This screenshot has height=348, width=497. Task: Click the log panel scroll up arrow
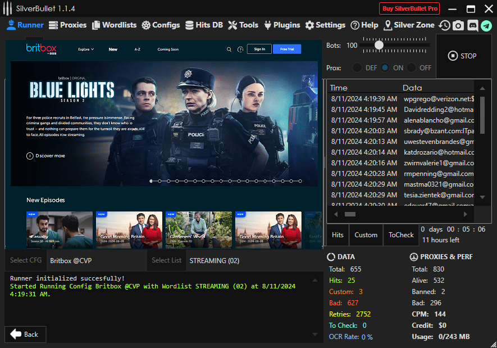tap(314, 280)
